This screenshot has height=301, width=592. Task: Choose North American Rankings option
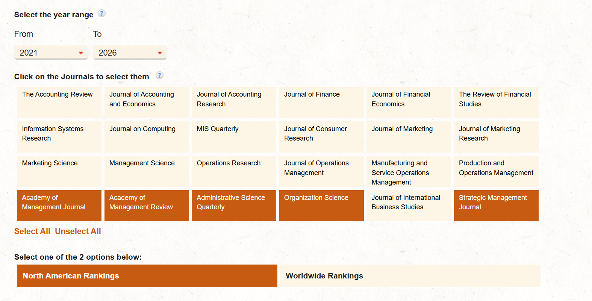pos(147,276)
